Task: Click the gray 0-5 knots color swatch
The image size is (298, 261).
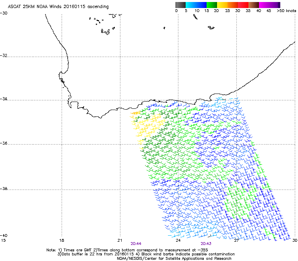Action: point(180,5)
